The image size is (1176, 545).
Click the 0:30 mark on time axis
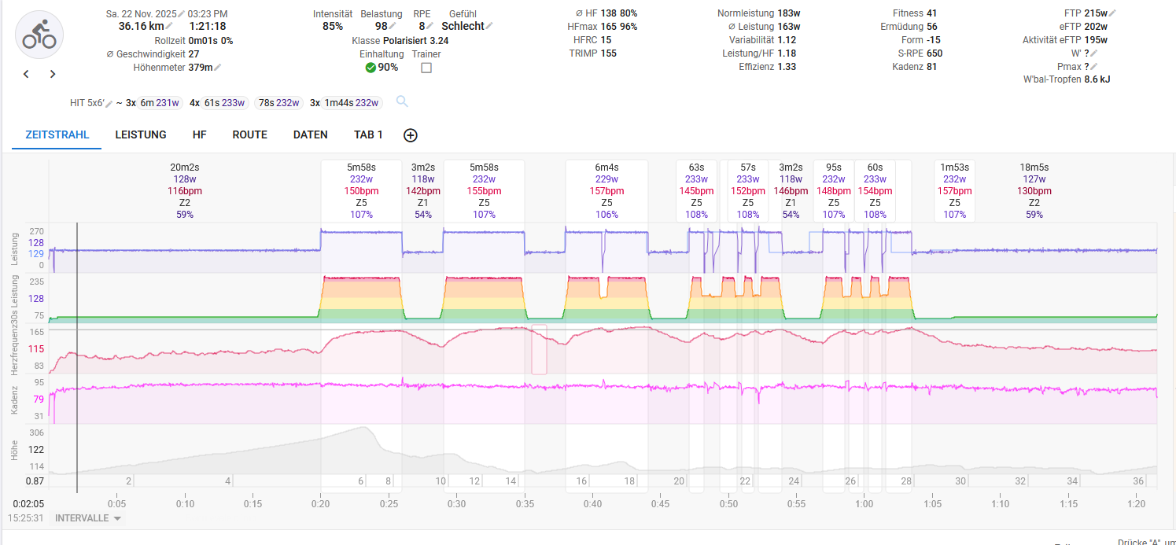pos(455,503)
